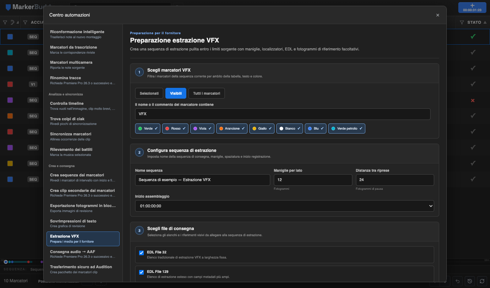Open Trasferimento sicuro ad Audition
The width and height of the screenshot is (490, 288).
pos(83,269)
